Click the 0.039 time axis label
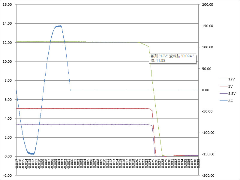This screenshot has height=180, width=240. pos(198,163)
